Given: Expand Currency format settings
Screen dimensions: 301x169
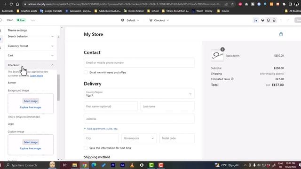Looking at the screenshot, I should point(31,46).
